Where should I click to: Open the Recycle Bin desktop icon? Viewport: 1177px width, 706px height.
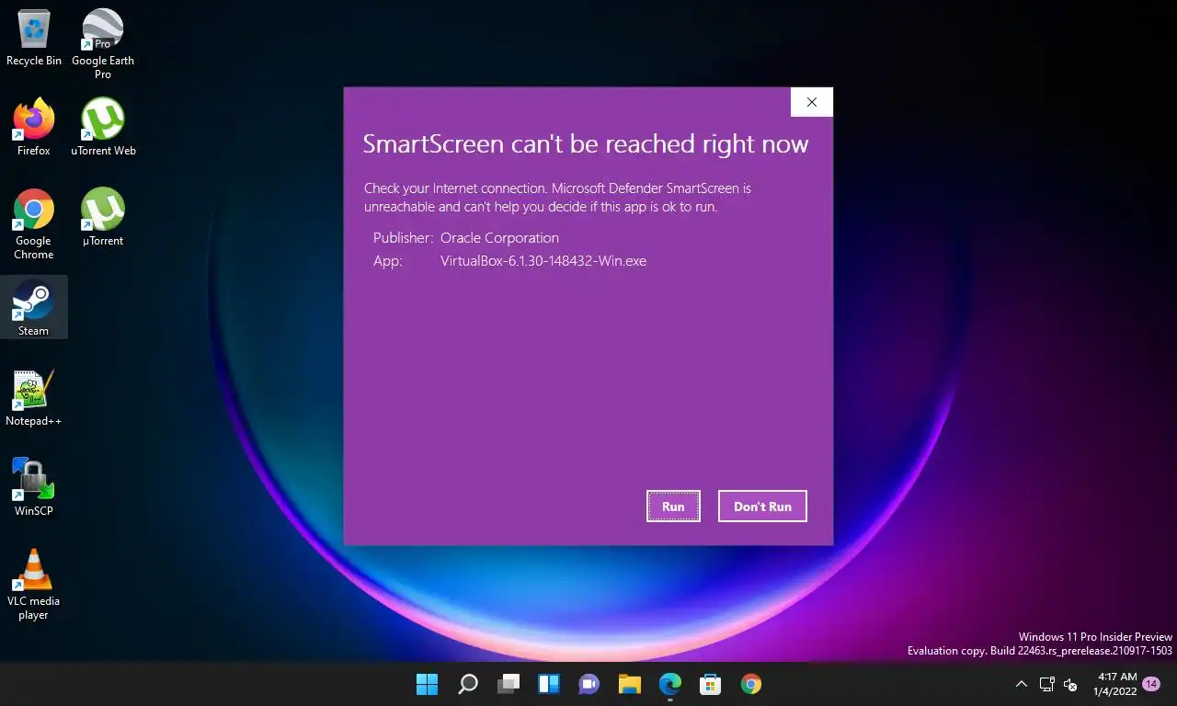[x=34, y=37]
